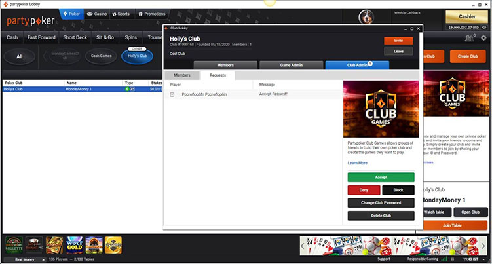Click the partypoker logo
The height and width of the screenshot is (264, 492).
tap(31, 21)
